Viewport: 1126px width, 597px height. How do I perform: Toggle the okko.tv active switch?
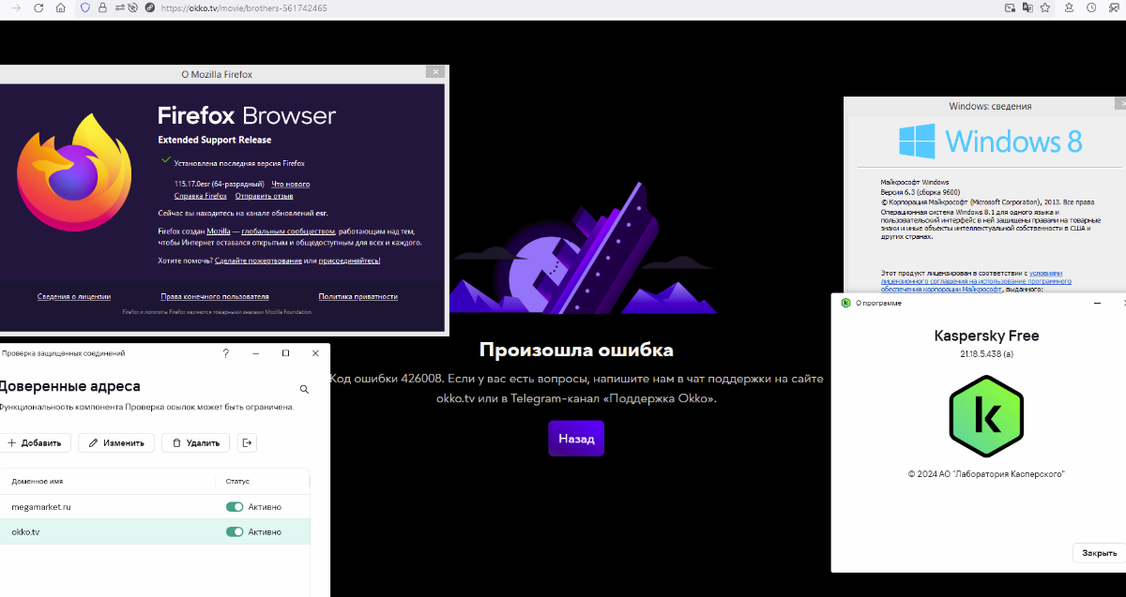click(x=235, y=531)
